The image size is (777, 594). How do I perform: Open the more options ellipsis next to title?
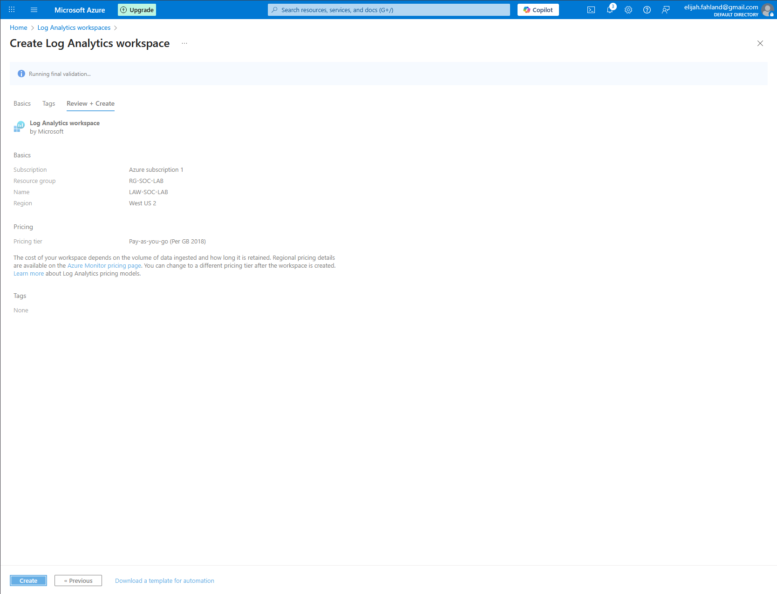[184, 43]
